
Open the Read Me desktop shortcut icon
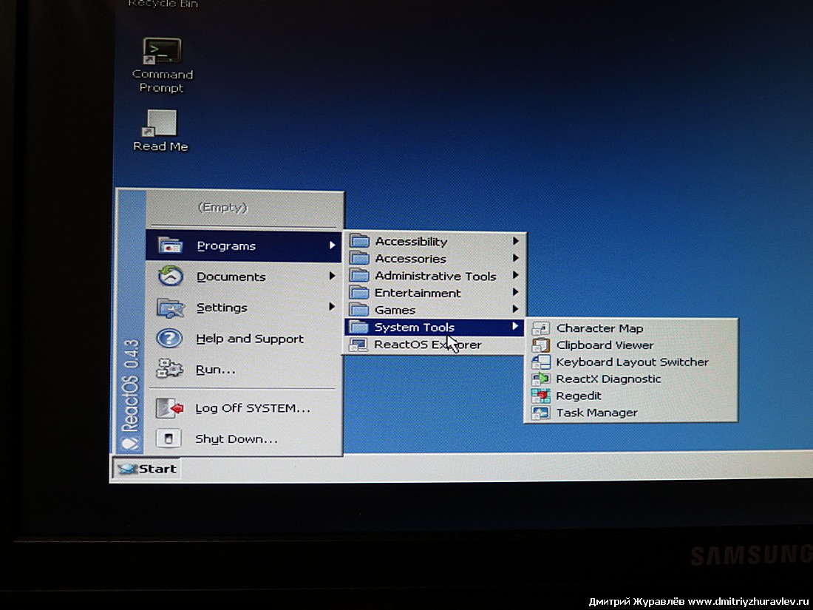[160, 123]
